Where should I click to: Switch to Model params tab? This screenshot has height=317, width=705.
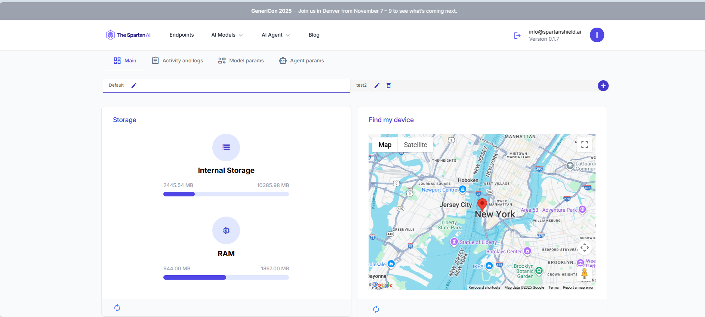point(241,60)
